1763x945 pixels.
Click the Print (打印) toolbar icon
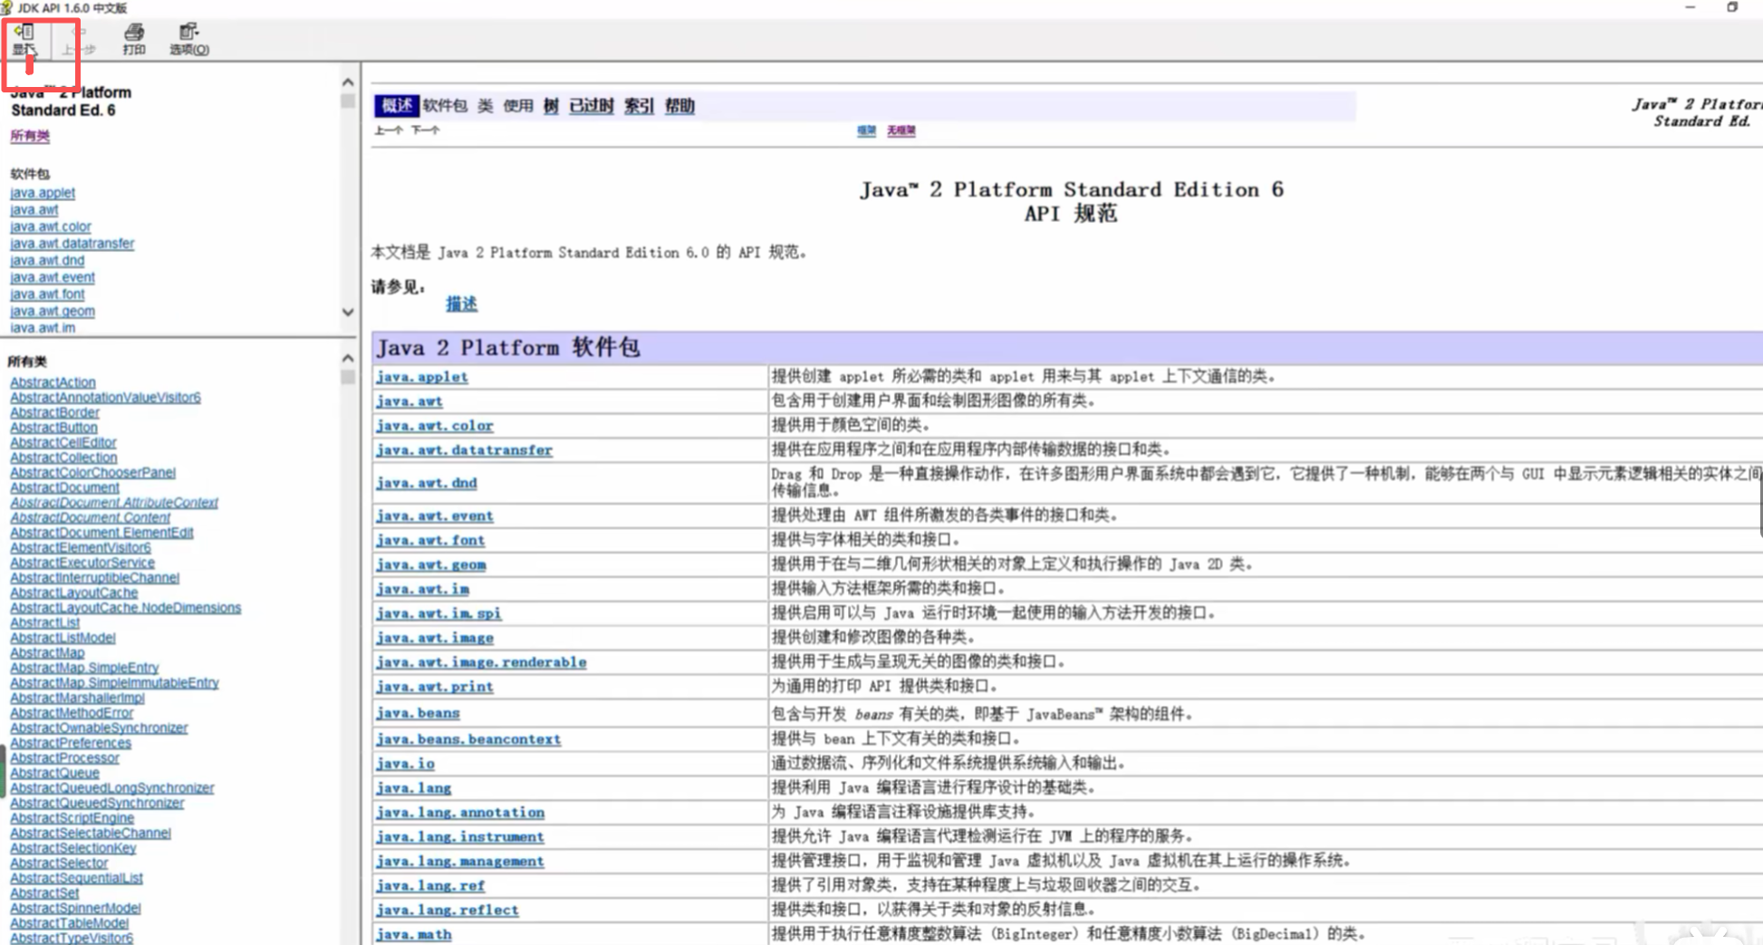(x=134, y=39)
